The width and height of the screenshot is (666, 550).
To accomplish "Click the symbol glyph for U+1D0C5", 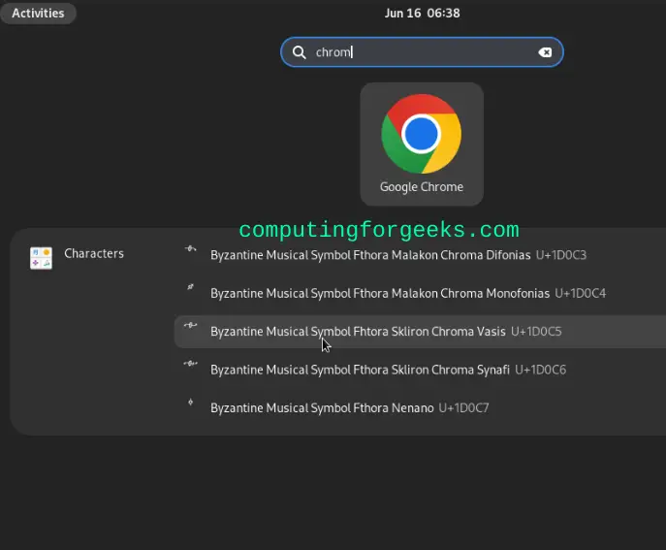I will point(190,325).
